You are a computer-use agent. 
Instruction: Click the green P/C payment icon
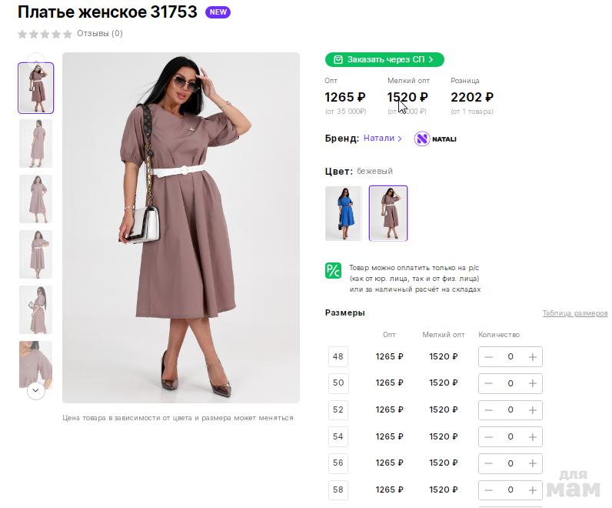click(333, 270)
